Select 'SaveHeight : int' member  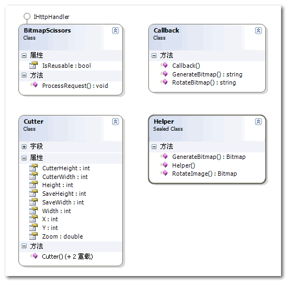(64, 194)
